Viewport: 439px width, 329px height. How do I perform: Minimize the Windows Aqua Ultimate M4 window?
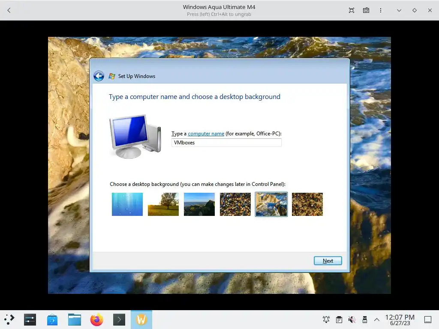coord(399,10)
